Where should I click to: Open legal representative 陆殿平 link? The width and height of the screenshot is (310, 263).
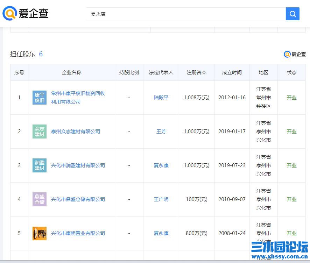coord(161,98)
